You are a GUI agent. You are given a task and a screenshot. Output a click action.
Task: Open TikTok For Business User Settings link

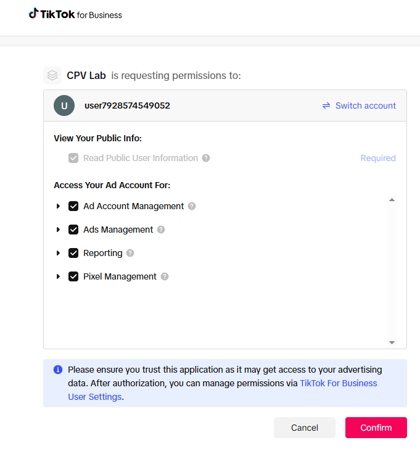coord(339,383)
